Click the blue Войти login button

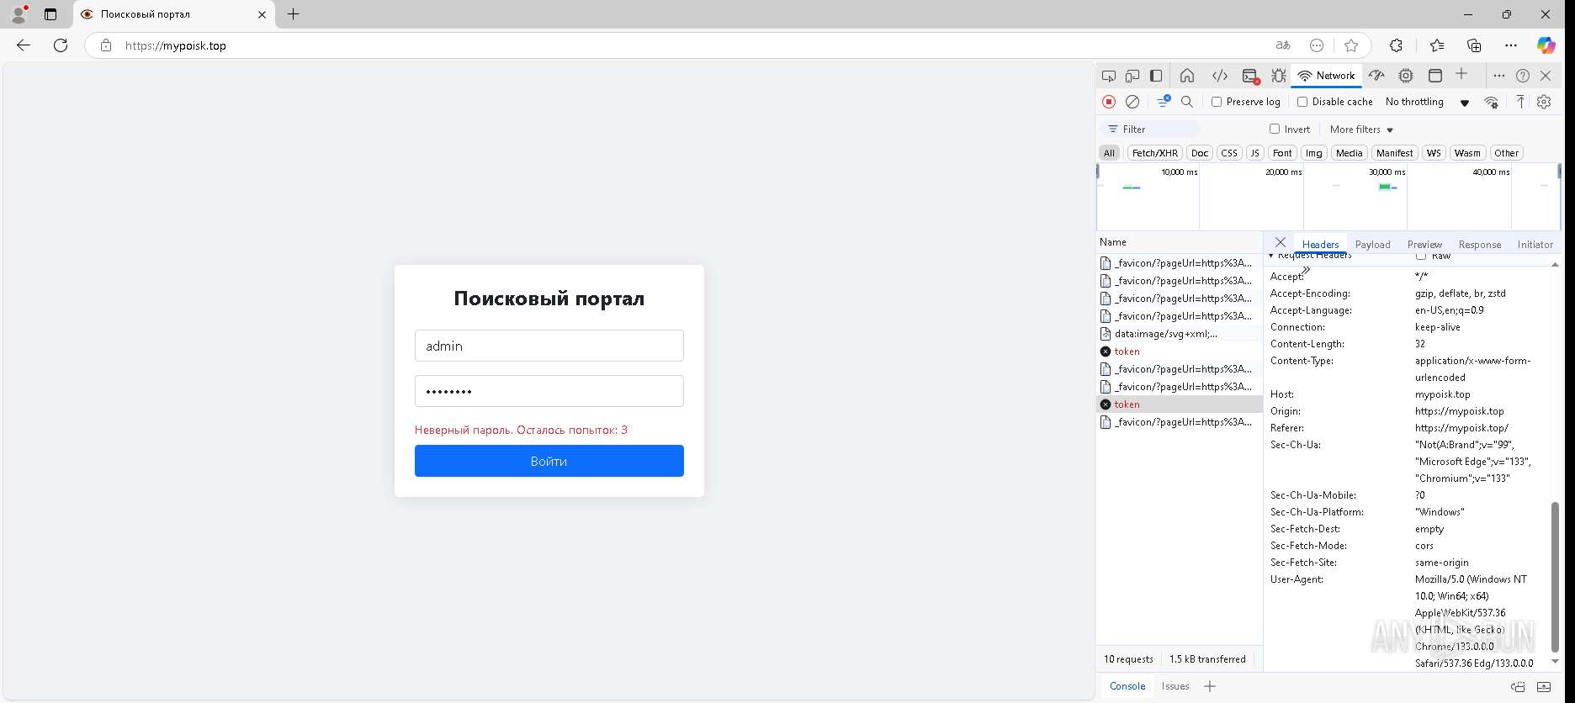pyautogui.click(x=549, y=461)
